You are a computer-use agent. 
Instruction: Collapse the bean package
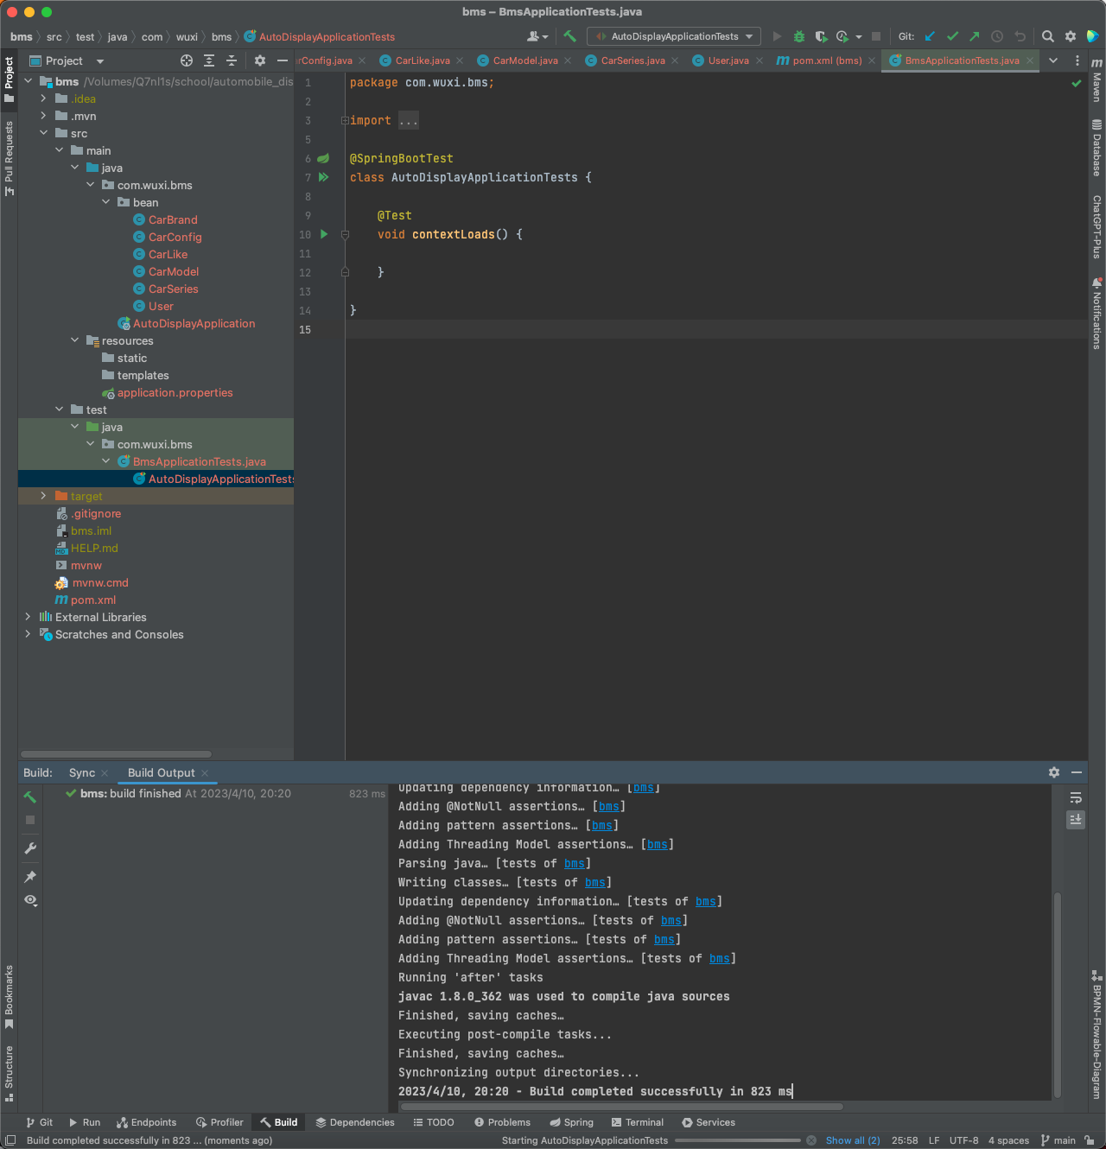(x=105, y=202)
